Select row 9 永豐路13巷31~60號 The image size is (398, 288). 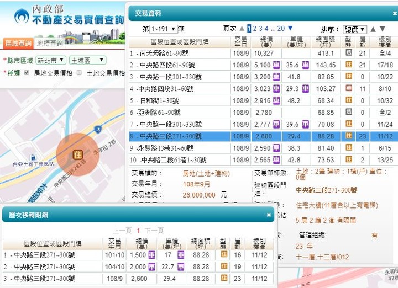point(263,148)
